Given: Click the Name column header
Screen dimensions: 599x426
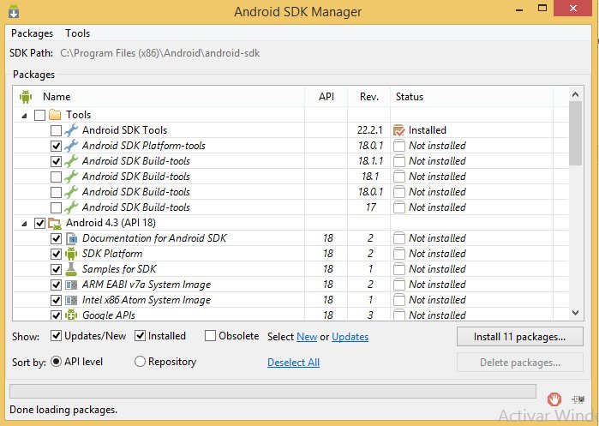Looking at the screenshot, I should [x=57, y=97].
